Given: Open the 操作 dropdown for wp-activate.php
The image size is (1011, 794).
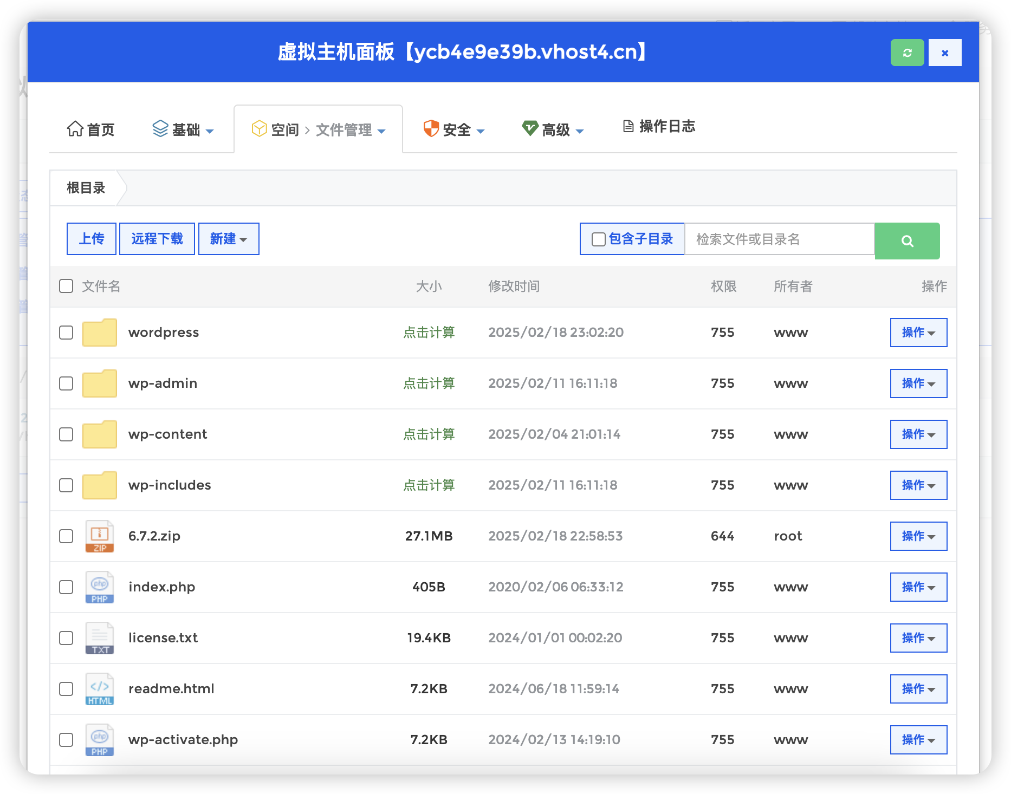Looking at the screenshot, I should coord(918,740).
